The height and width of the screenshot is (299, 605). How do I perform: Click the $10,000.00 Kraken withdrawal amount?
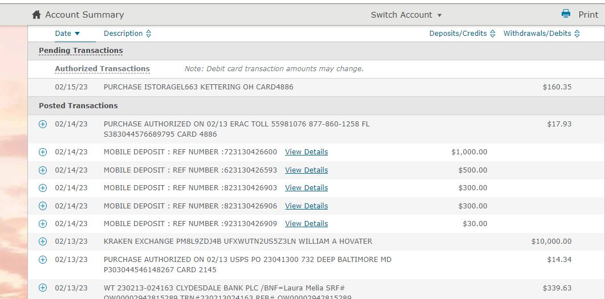click(551, 241)
